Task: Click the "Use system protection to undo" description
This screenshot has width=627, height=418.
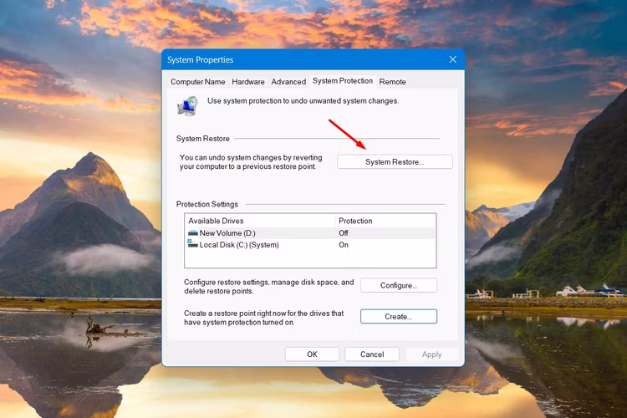Action: pyautogui.click(x=303, y=101)
